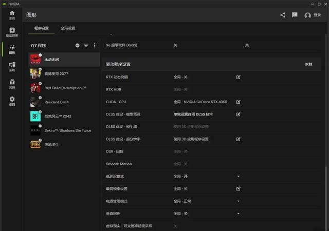Select Resident Evil 4 in the program list
Viewport: 329px width, 231px height.
pos(64,102)
